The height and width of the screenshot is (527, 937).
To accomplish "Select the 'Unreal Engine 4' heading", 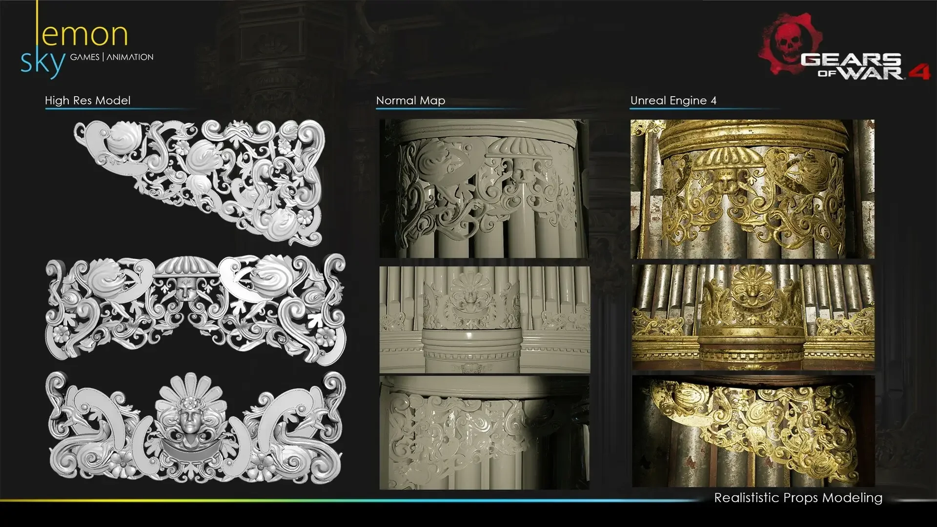I will [673, 101].
